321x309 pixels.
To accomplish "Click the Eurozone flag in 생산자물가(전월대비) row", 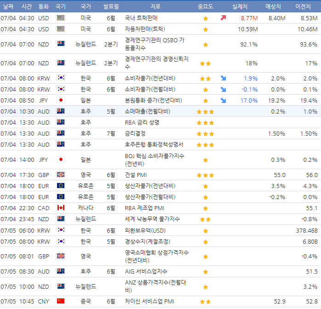I will (61, 197).
